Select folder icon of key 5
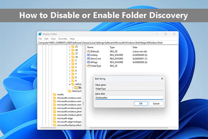 (x=73, y=67)
